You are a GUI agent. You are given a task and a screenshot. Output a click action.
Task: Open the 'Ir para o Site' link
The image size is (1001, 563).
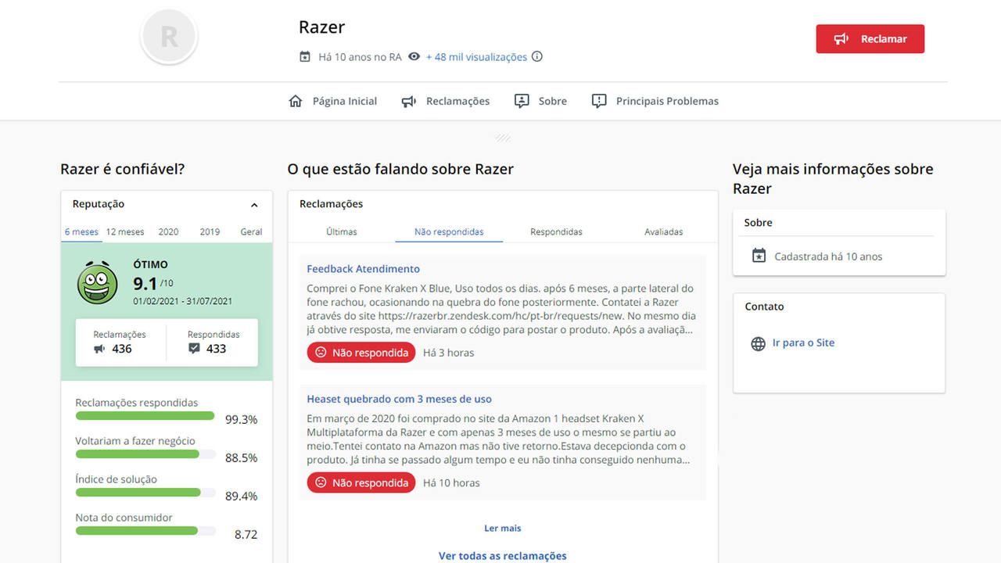pyautogui.click(x=803, y=342)
